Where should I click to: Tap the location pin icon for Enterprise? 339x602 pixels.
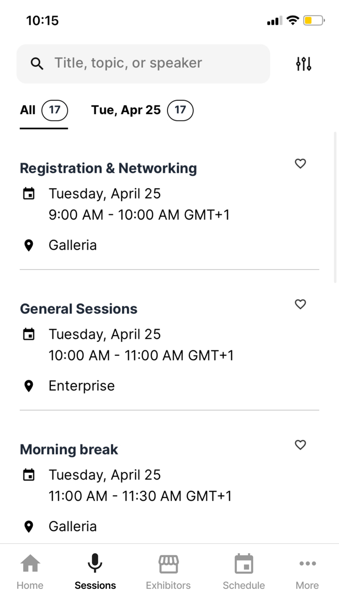tap(29, 386)
